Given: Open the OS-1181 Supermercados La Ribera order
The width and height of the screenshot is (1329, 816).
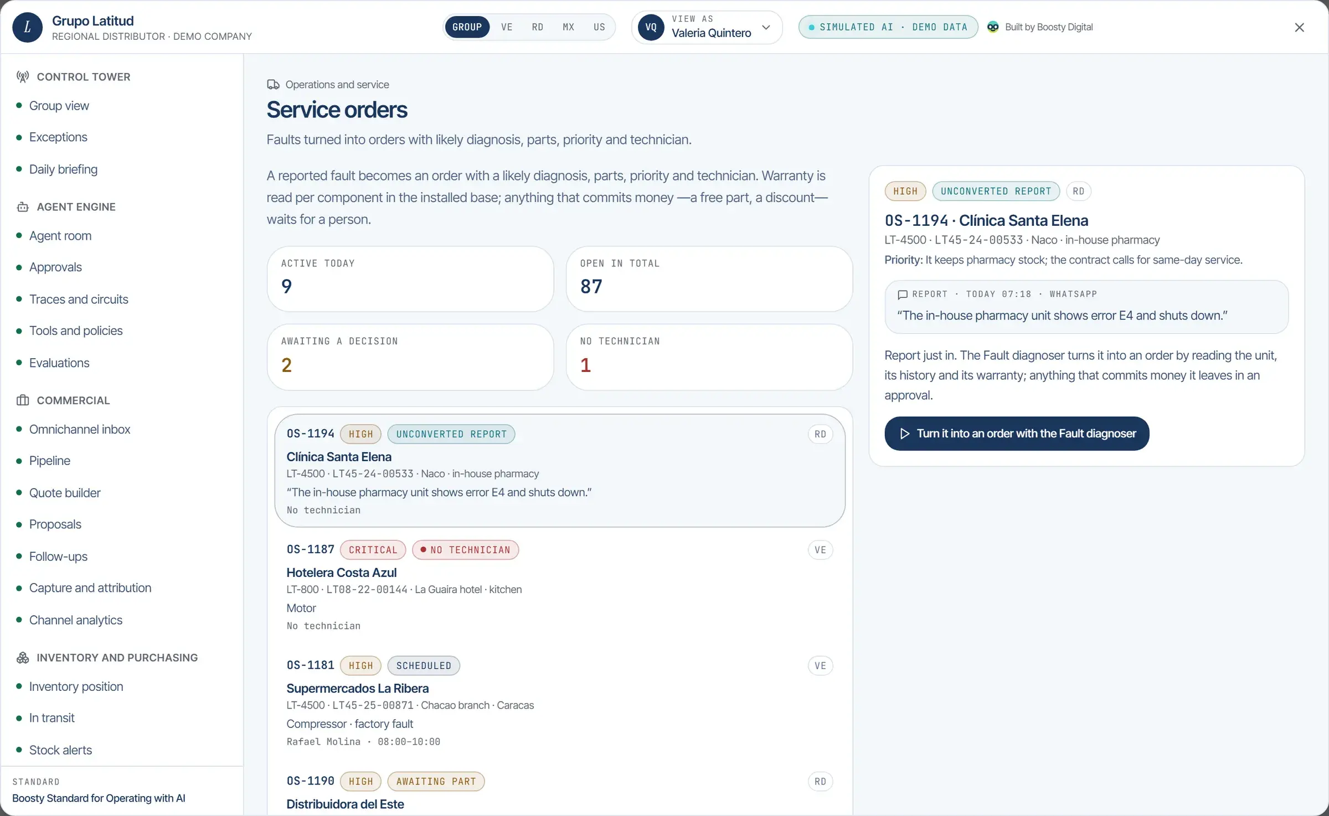Looking at the screenshot, I should tap(560, 701).
